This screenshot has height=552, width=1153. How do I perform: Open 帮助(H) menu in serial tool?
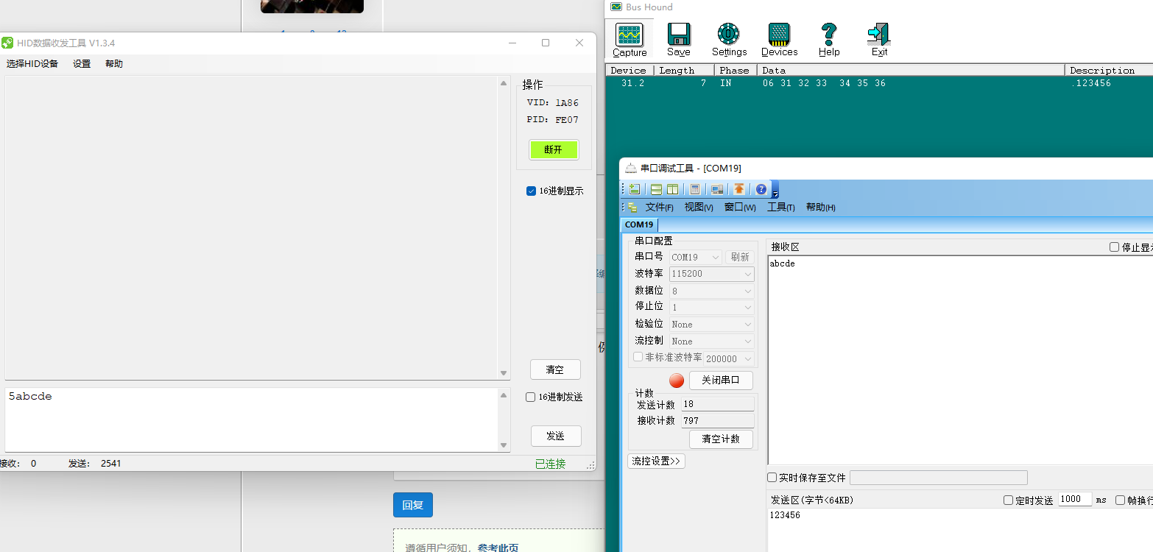(821, 208)
